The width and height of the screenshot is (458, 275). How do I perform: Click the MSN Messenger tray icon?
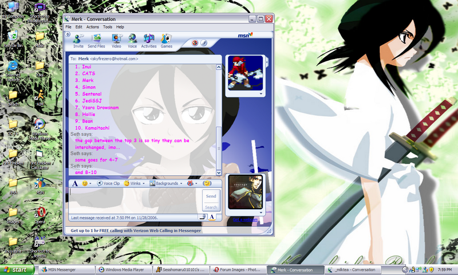[425, 269]
